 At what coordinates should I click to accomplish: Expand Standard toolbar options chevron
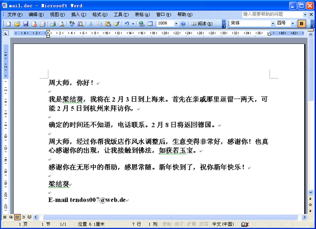tap(224, 24)
